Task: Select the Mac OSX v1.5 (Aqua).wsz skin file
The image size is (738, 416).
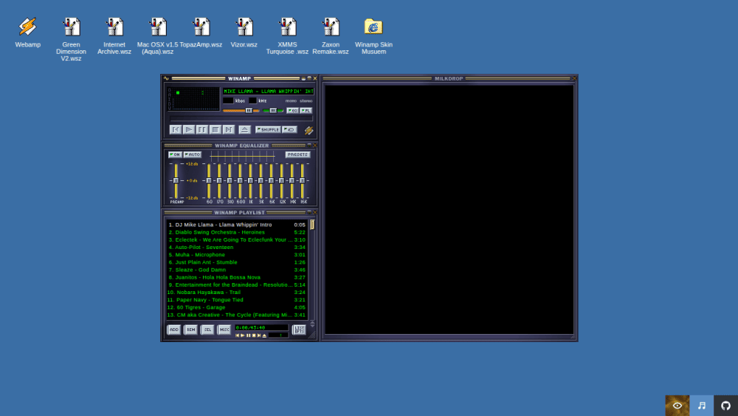Action: (158, 35)
